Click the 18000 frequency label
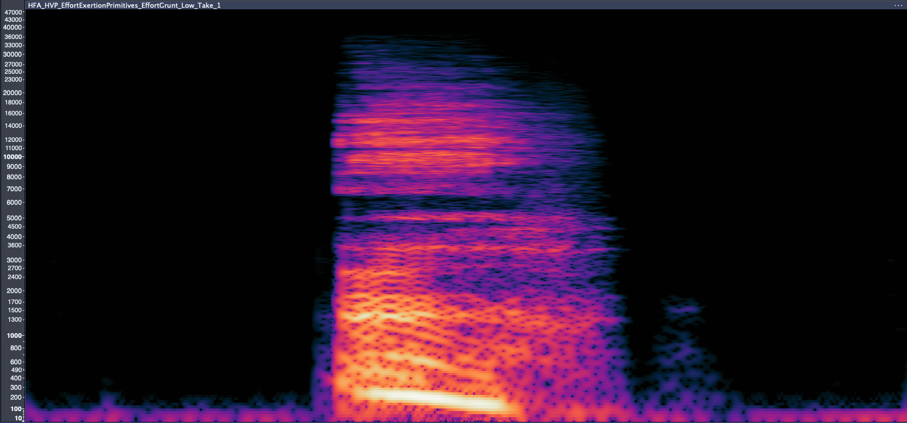This screenshot has width=907, height=423. (13, 102)
